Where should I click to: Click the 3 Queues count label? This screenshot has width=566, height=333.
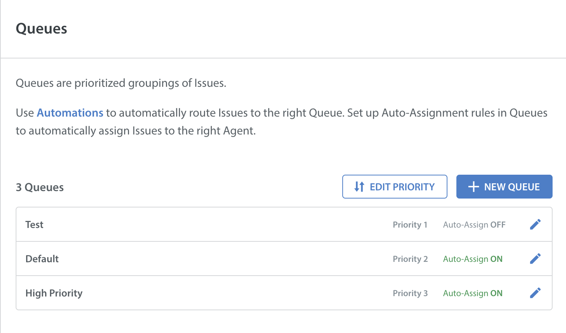click(x=40, y=187)
